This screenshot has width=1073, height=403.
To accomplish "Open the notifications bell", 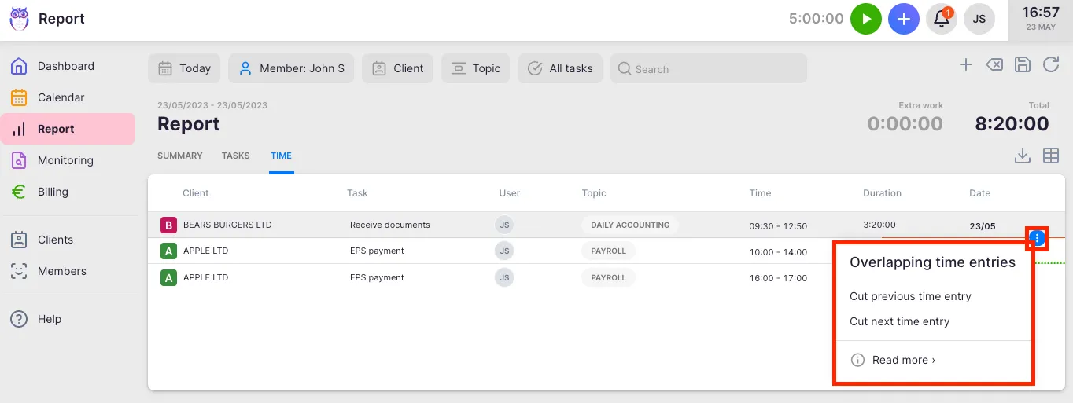I will point(942,19).
